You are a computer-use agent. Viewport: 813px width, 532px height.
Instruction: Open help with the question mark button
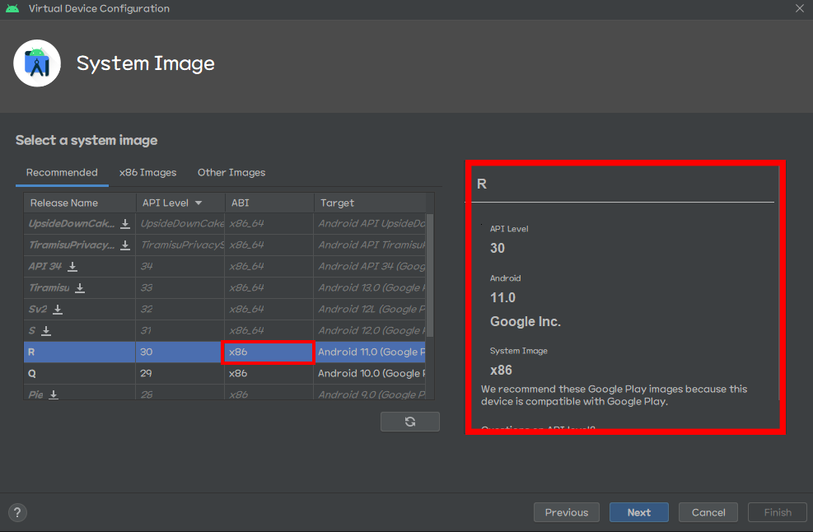point(17,513)
